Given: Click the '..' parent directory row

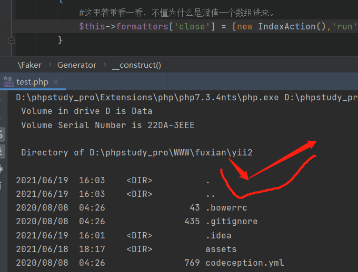Looking at the screenshot, I should 115,194.
